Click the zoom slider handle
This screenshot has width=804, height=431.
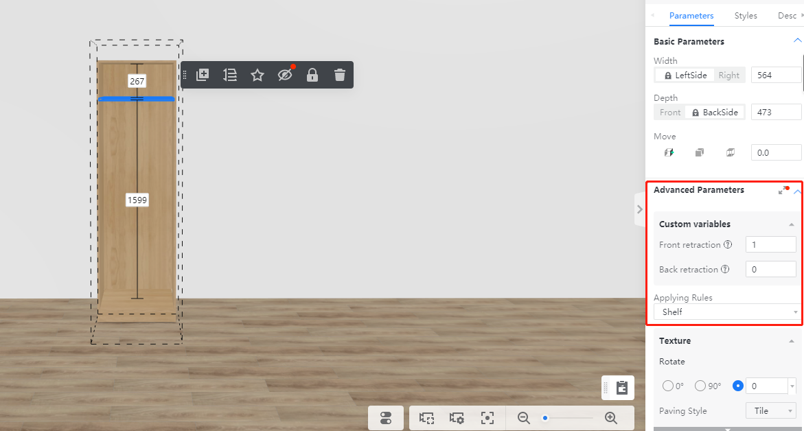(545, 418)
